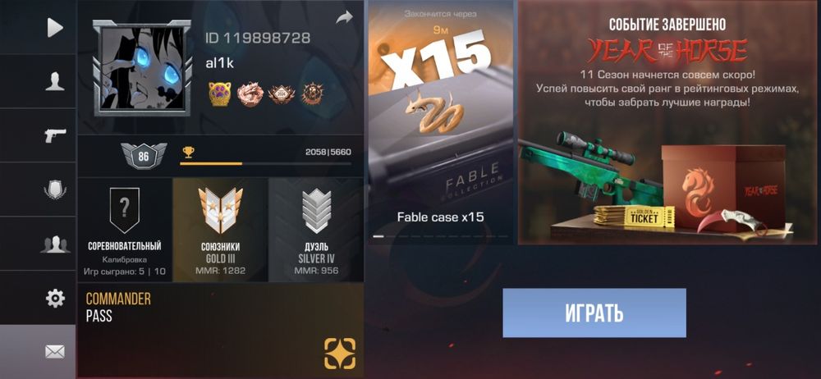
Task: Click the anime profile avatar picture
Action: point(141,68)
